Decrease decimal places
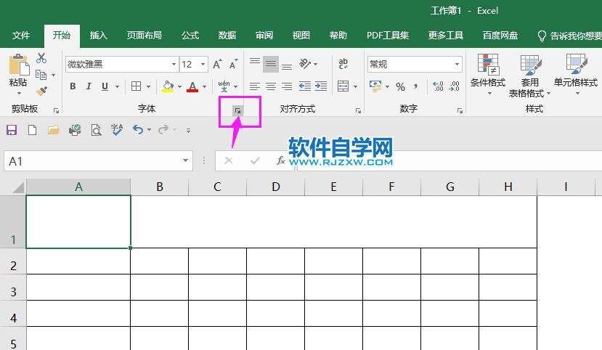Screen dimensions: 602x350 click(x=454, y=86)
